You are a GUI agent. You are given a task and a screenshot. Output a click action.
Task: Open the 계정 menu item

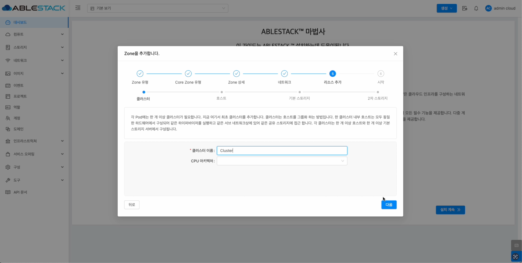pyautogui.click(x=17, y=118)
